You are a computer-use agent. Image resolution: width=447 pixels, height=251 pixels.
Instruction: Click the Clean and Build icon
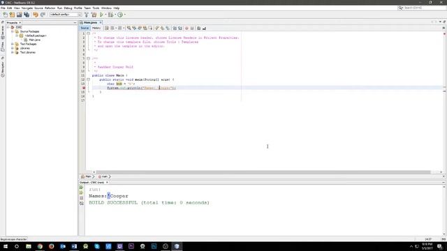(x=94, y=15)
